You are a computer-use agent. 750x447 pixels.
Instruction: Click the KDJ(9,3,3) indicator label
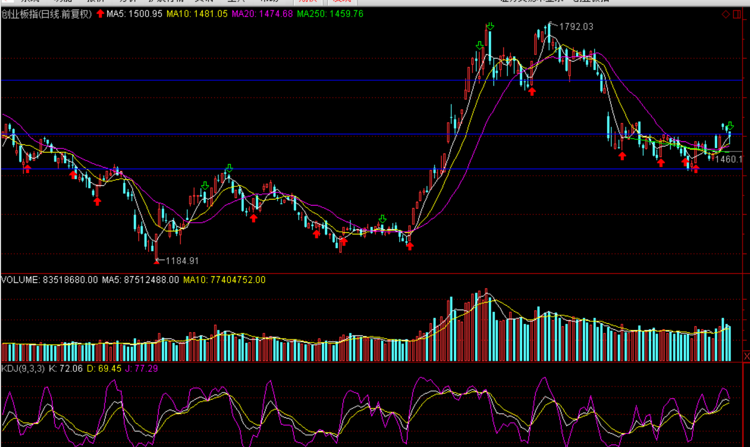23,369
